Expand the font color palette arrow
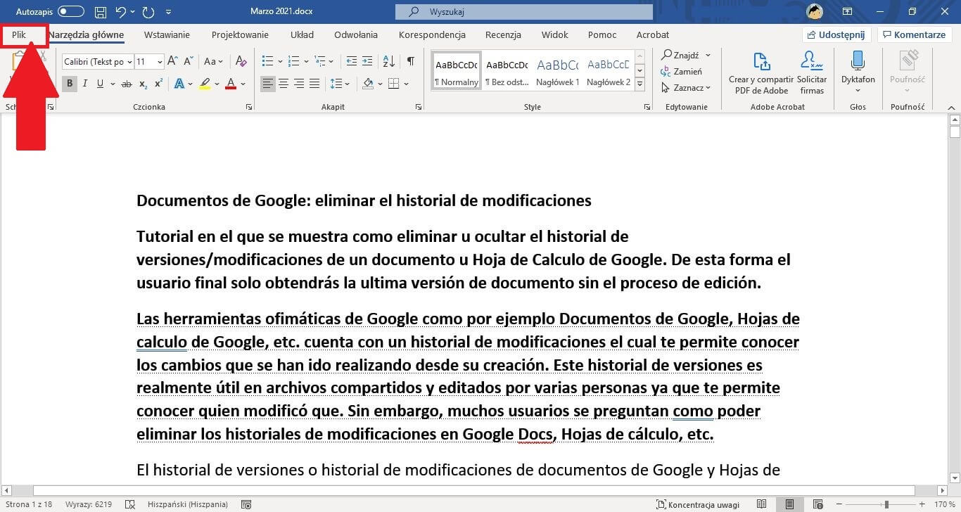The height and width of the screenshot is (512, 961). tap(243, 84)
